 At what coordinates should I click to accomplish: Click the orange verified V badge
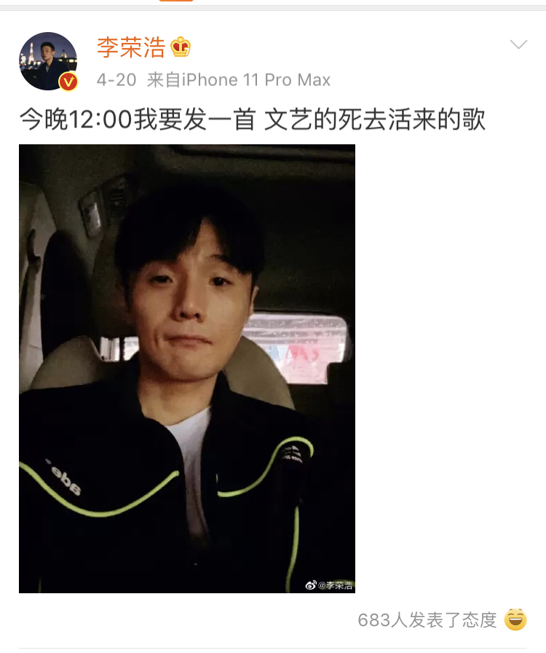click(68, 82)
